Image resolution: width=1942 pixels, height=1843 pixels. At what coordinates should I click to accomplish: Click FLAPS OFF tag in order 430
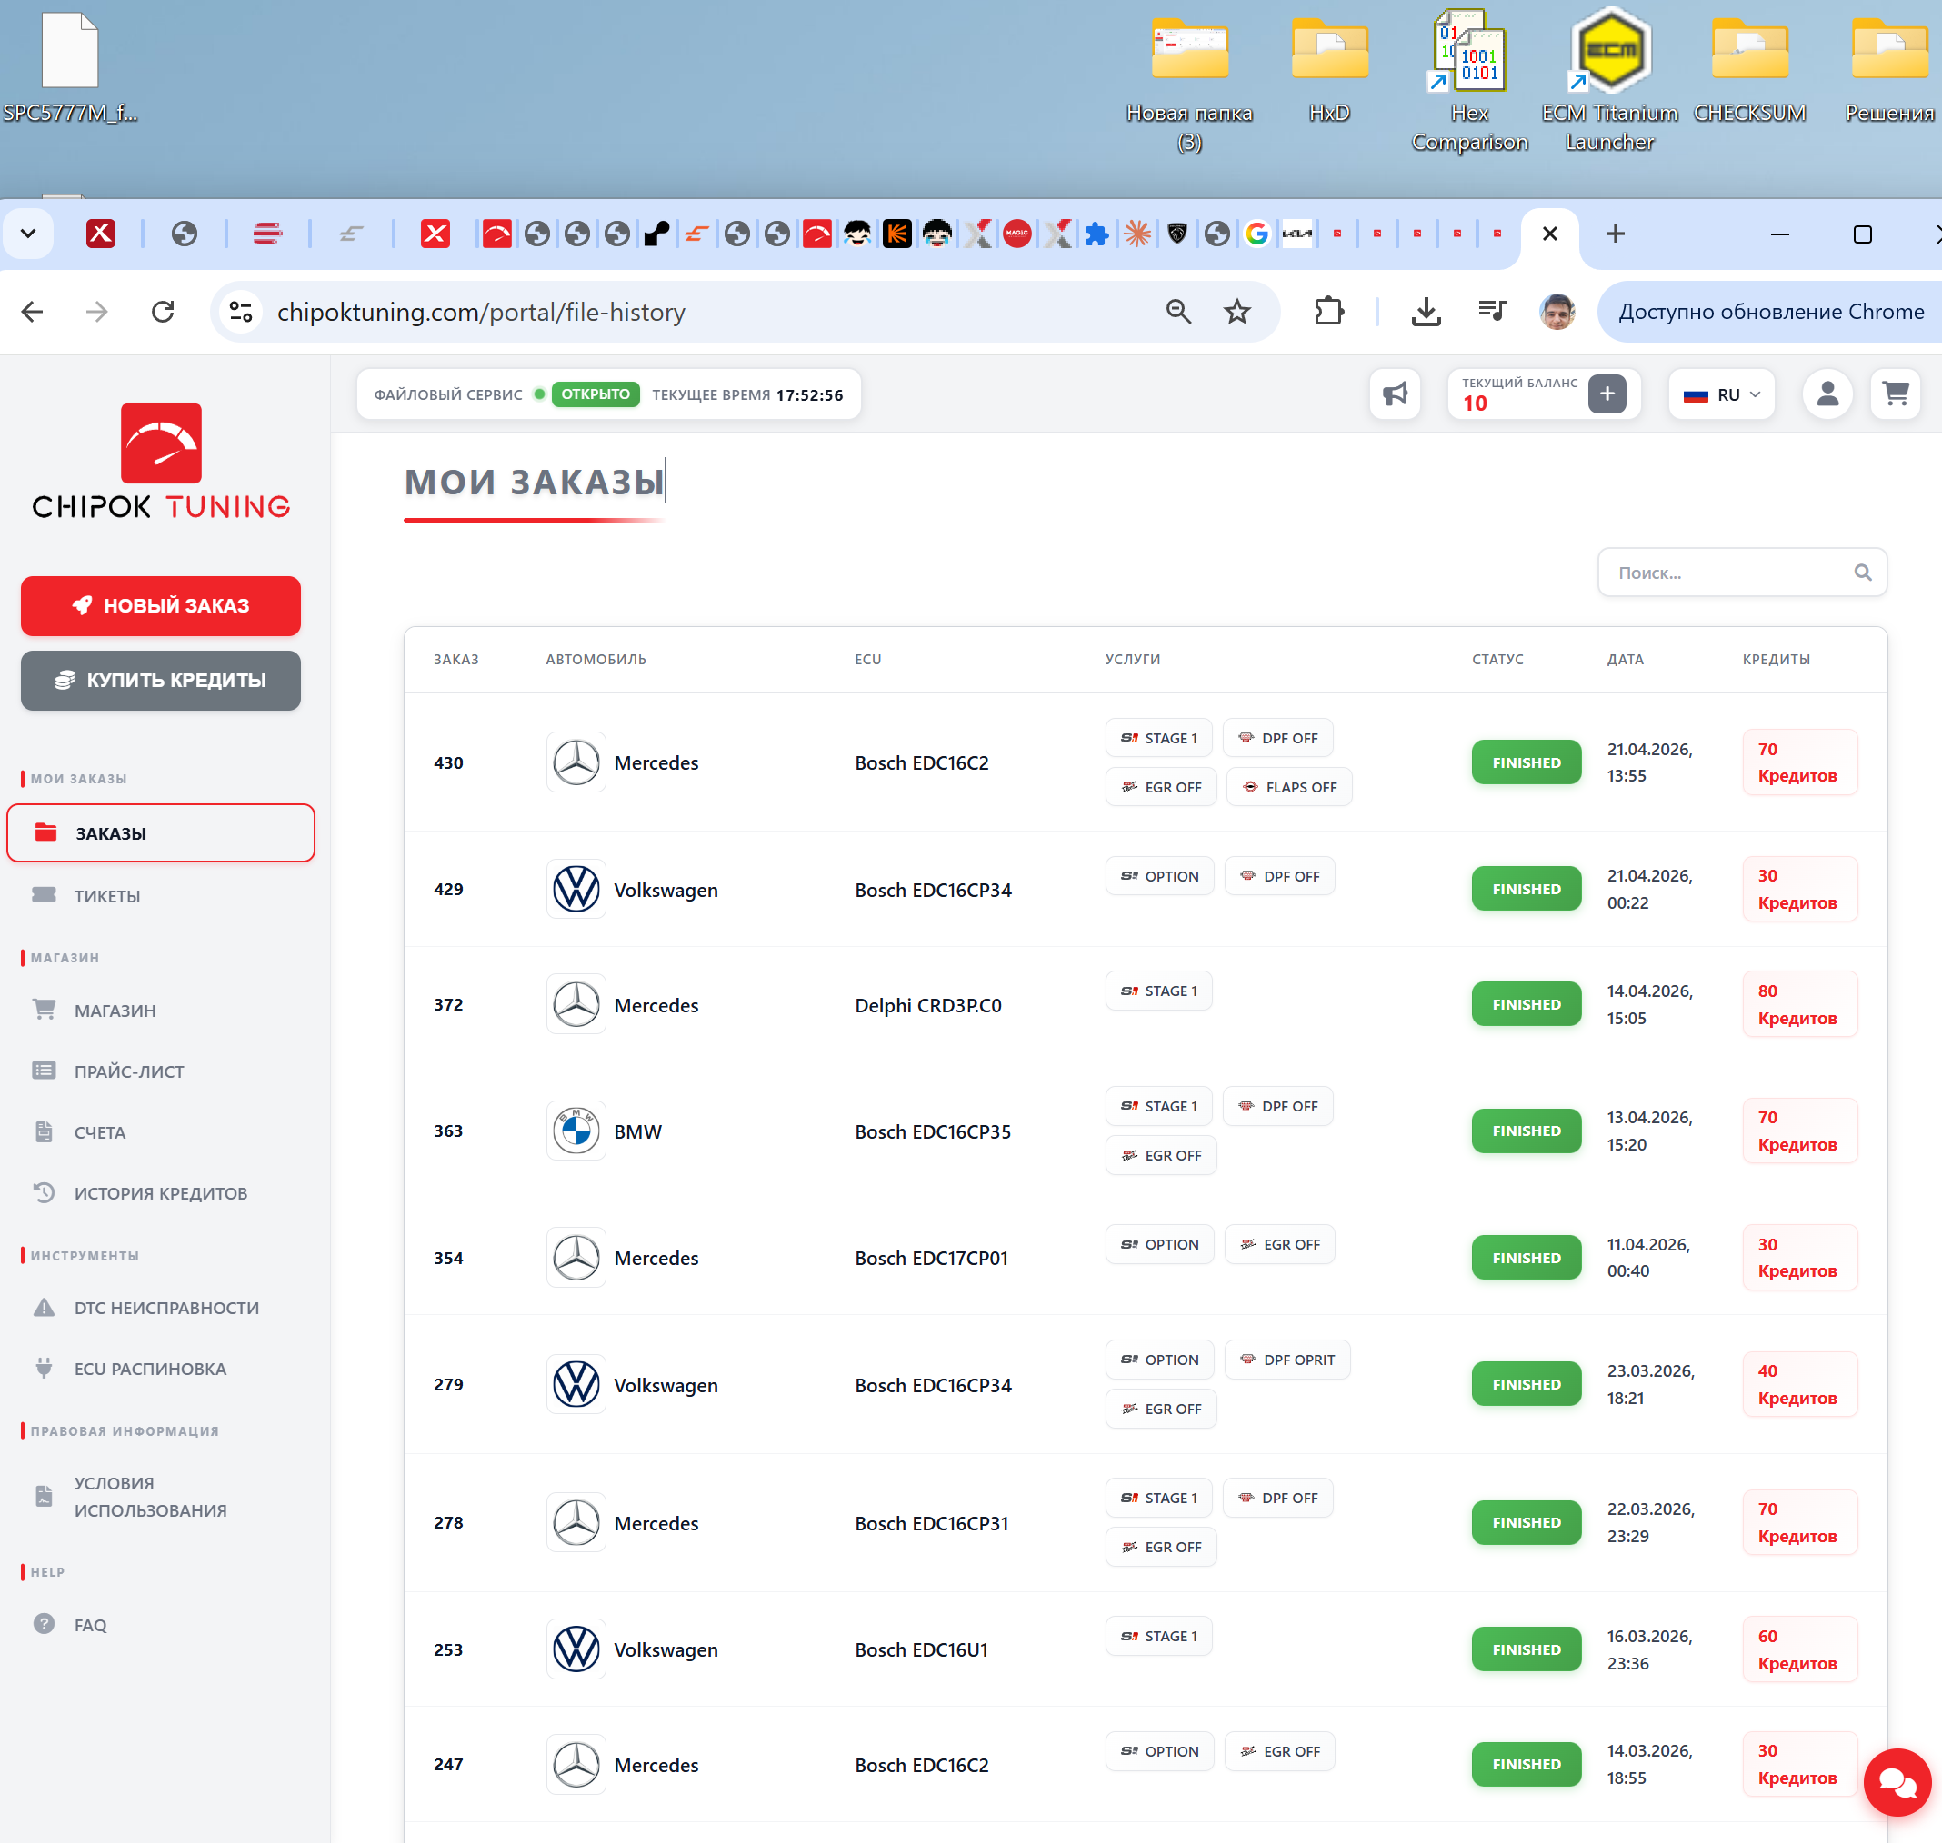tap(1289, 787)
